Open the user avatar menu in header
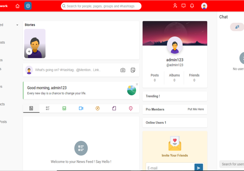244x171 pixels. (x=204, y=6)
